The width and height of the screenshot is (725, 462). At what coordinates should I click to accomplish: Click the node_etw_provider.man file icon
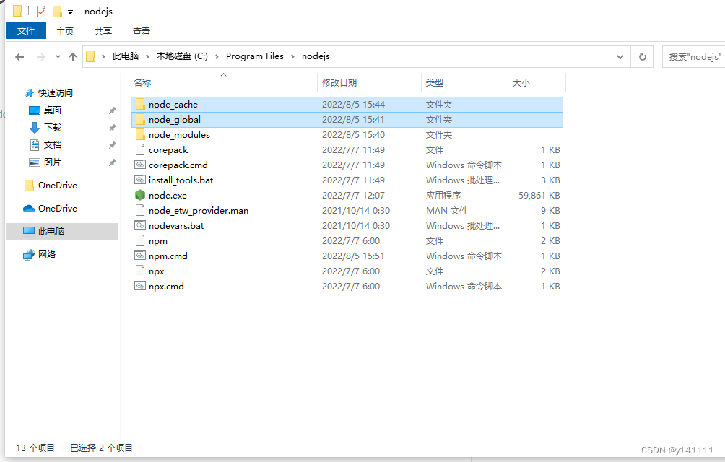click(x=140, y=210)
